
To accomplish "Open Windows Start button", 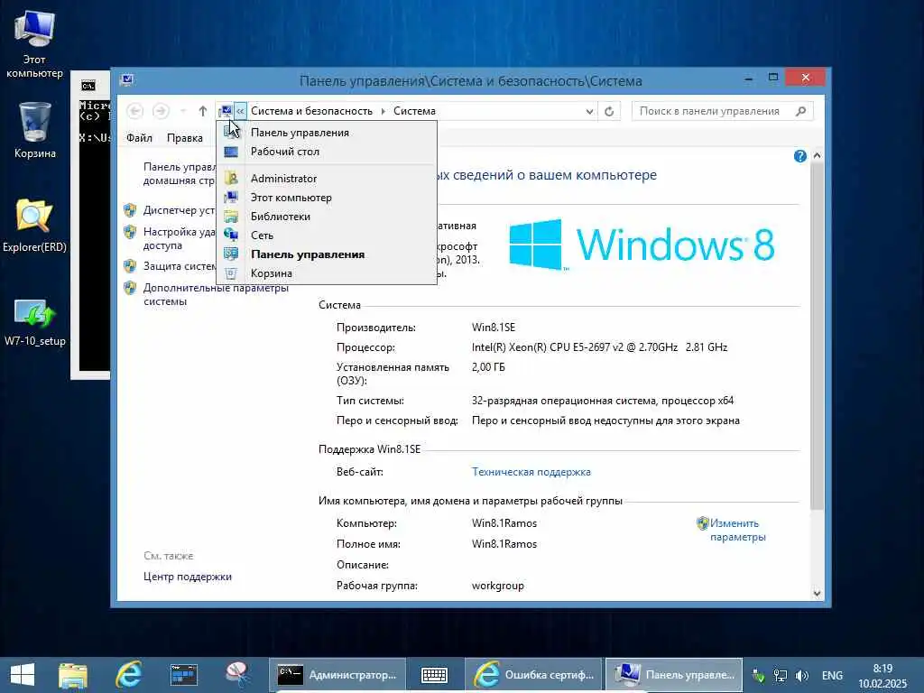I will (x=23, y=675).
